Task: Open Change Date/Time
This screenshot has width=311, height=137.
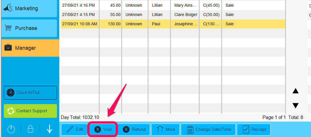Action: (208, 130)
